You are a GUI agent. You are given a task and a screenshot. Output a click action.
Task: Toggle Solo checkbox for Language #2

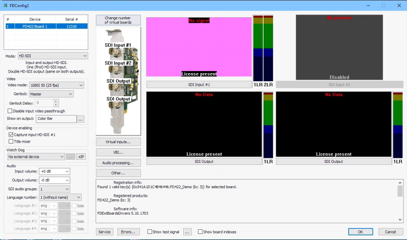point(74,214)
